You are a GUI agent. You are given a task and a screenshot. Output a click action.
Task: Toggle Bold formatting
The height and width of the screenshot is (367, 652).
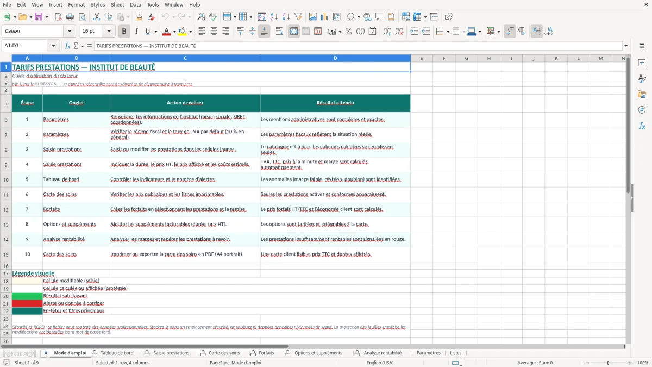tap(124, 32)
